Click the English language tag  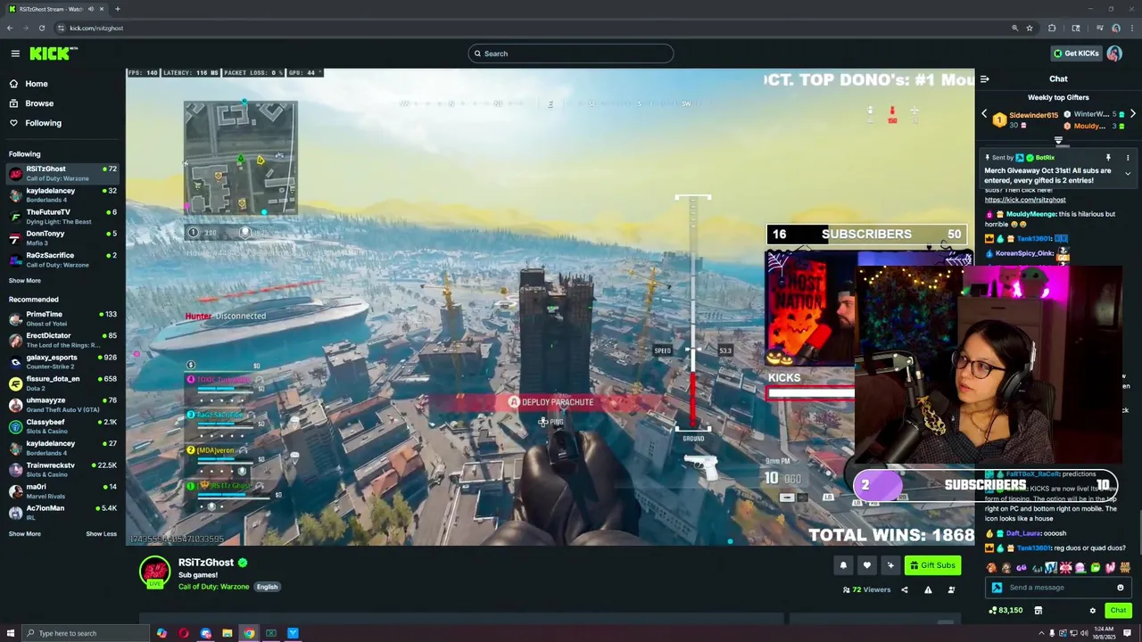[x=267, y=587]
